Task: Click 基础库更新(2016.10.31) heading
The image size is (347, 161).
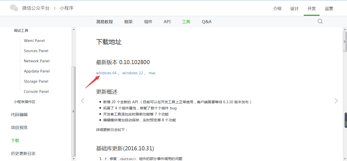Action: [125, 148]
